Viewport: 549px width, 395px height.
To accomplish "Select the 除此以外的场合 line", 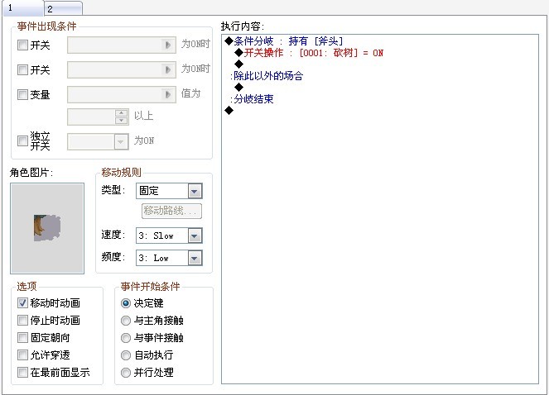I will click(267, 76).
